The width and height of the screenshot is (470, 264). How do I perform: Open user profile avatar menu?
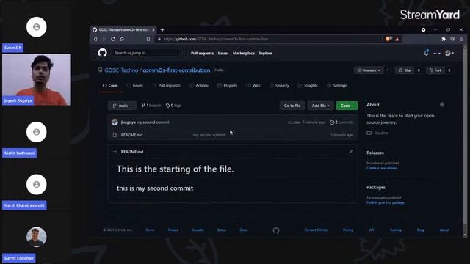[x=449, y=53]
